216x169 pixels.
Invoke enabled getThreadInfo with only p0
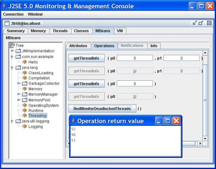coord(86,84)
